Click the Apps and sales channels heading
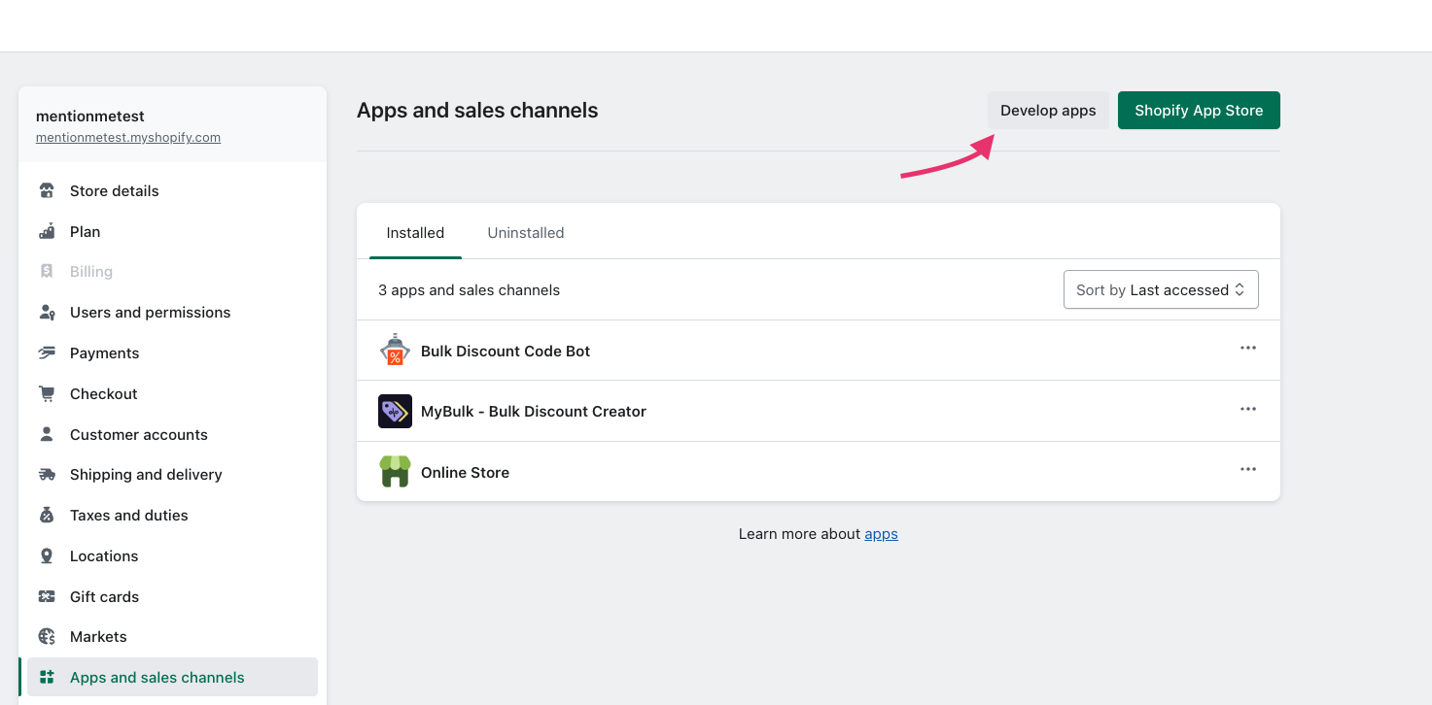Viewport: 1432px width, 705px height. pos(477,110)
